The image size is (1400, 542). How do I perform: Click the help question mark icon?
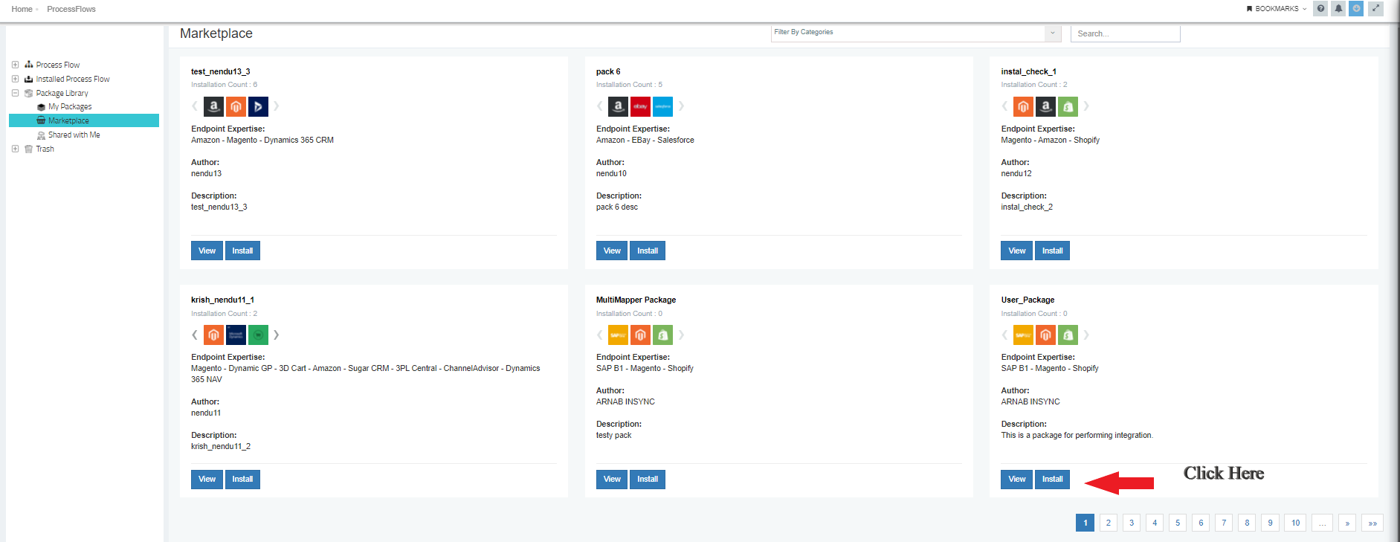(1320, 9)
